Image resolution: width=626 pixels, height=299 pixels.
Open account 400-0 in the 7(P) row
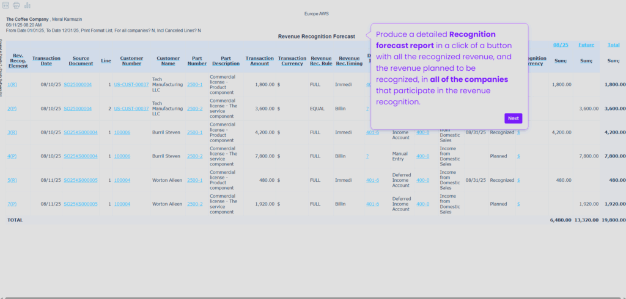tap(423, 204)
